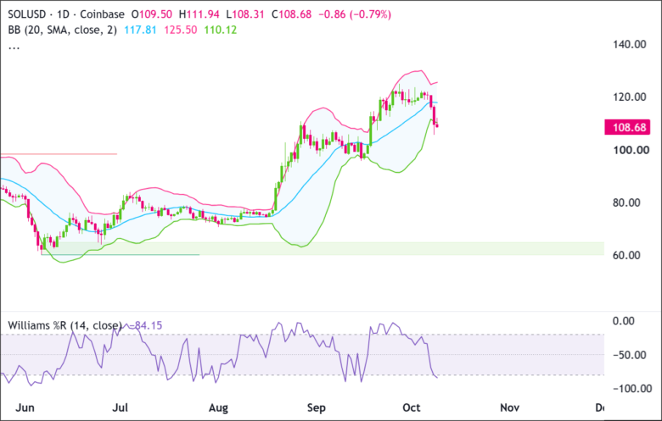This screenshot has height=421, width=662.
Task: Click the close value 108.68 in header
Action: [295, 14]
